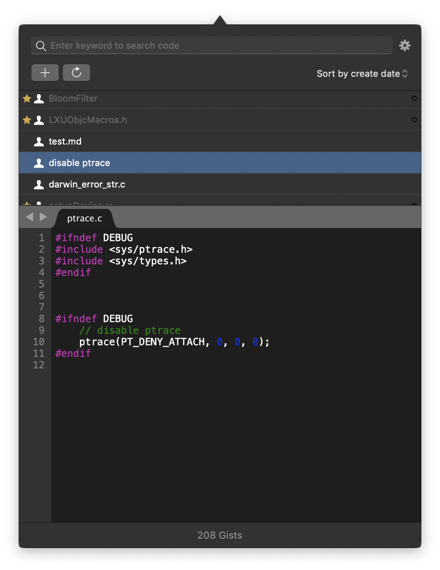This screenshot has height=570, width=440.
Task: Click the search magnifier icon
Action: [41, 46]
